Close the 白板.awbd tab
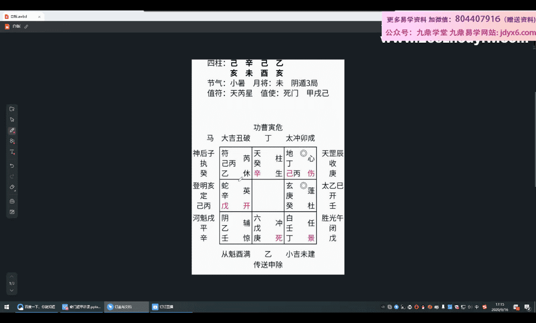This screenshot has height=323, width=536. (39, 16)
